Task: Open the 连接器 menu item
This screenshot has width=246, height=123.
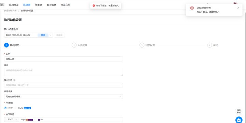Action: click(x=27, y=5)
